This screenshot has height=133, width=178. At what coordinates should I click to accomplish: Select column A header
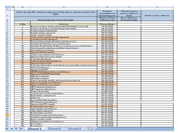(12, 7)
